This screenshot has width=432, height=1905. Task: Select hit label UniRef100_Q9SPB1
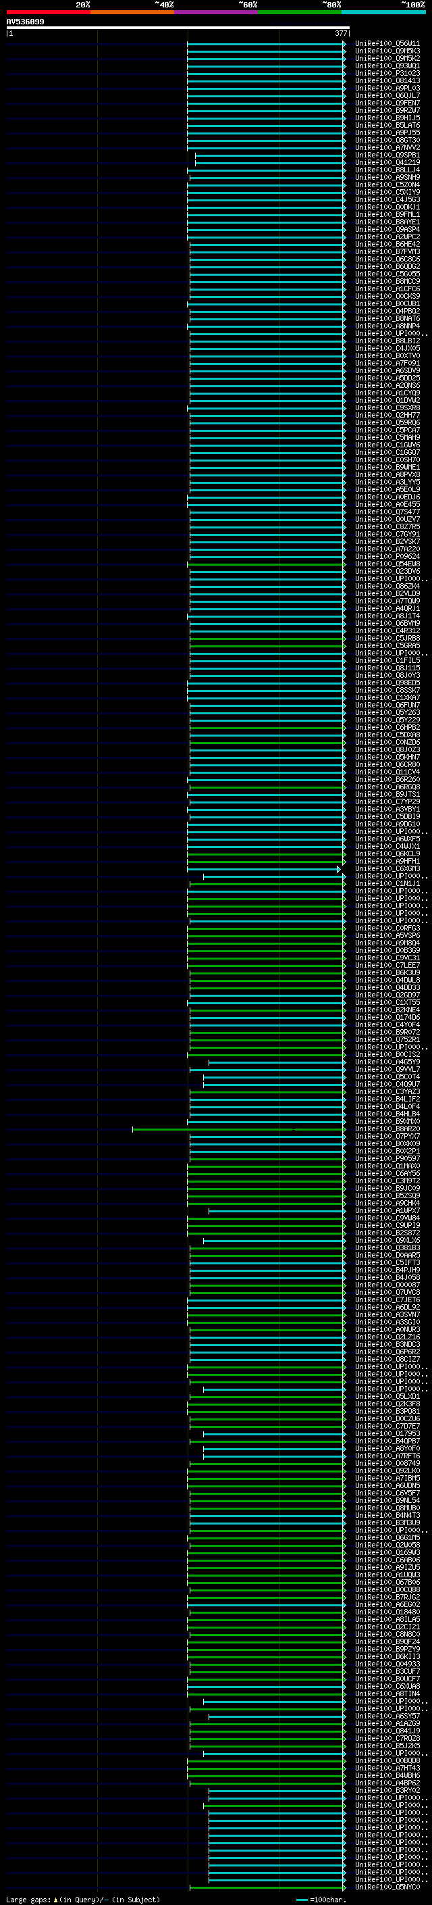[387, 155]
